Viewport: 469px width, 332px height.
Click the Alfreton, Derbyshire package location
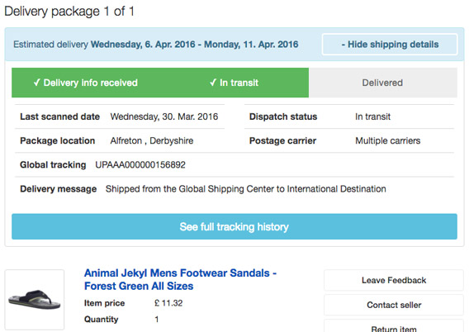click(152, 140)
